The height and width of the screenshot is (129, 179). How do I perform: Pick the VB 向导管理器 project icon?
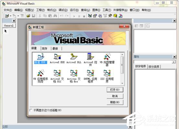107,59
